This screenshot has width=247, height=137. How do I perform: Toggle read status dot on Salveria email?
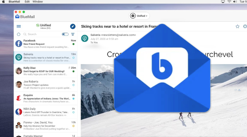pyautogui.click(x=74, y=58)
